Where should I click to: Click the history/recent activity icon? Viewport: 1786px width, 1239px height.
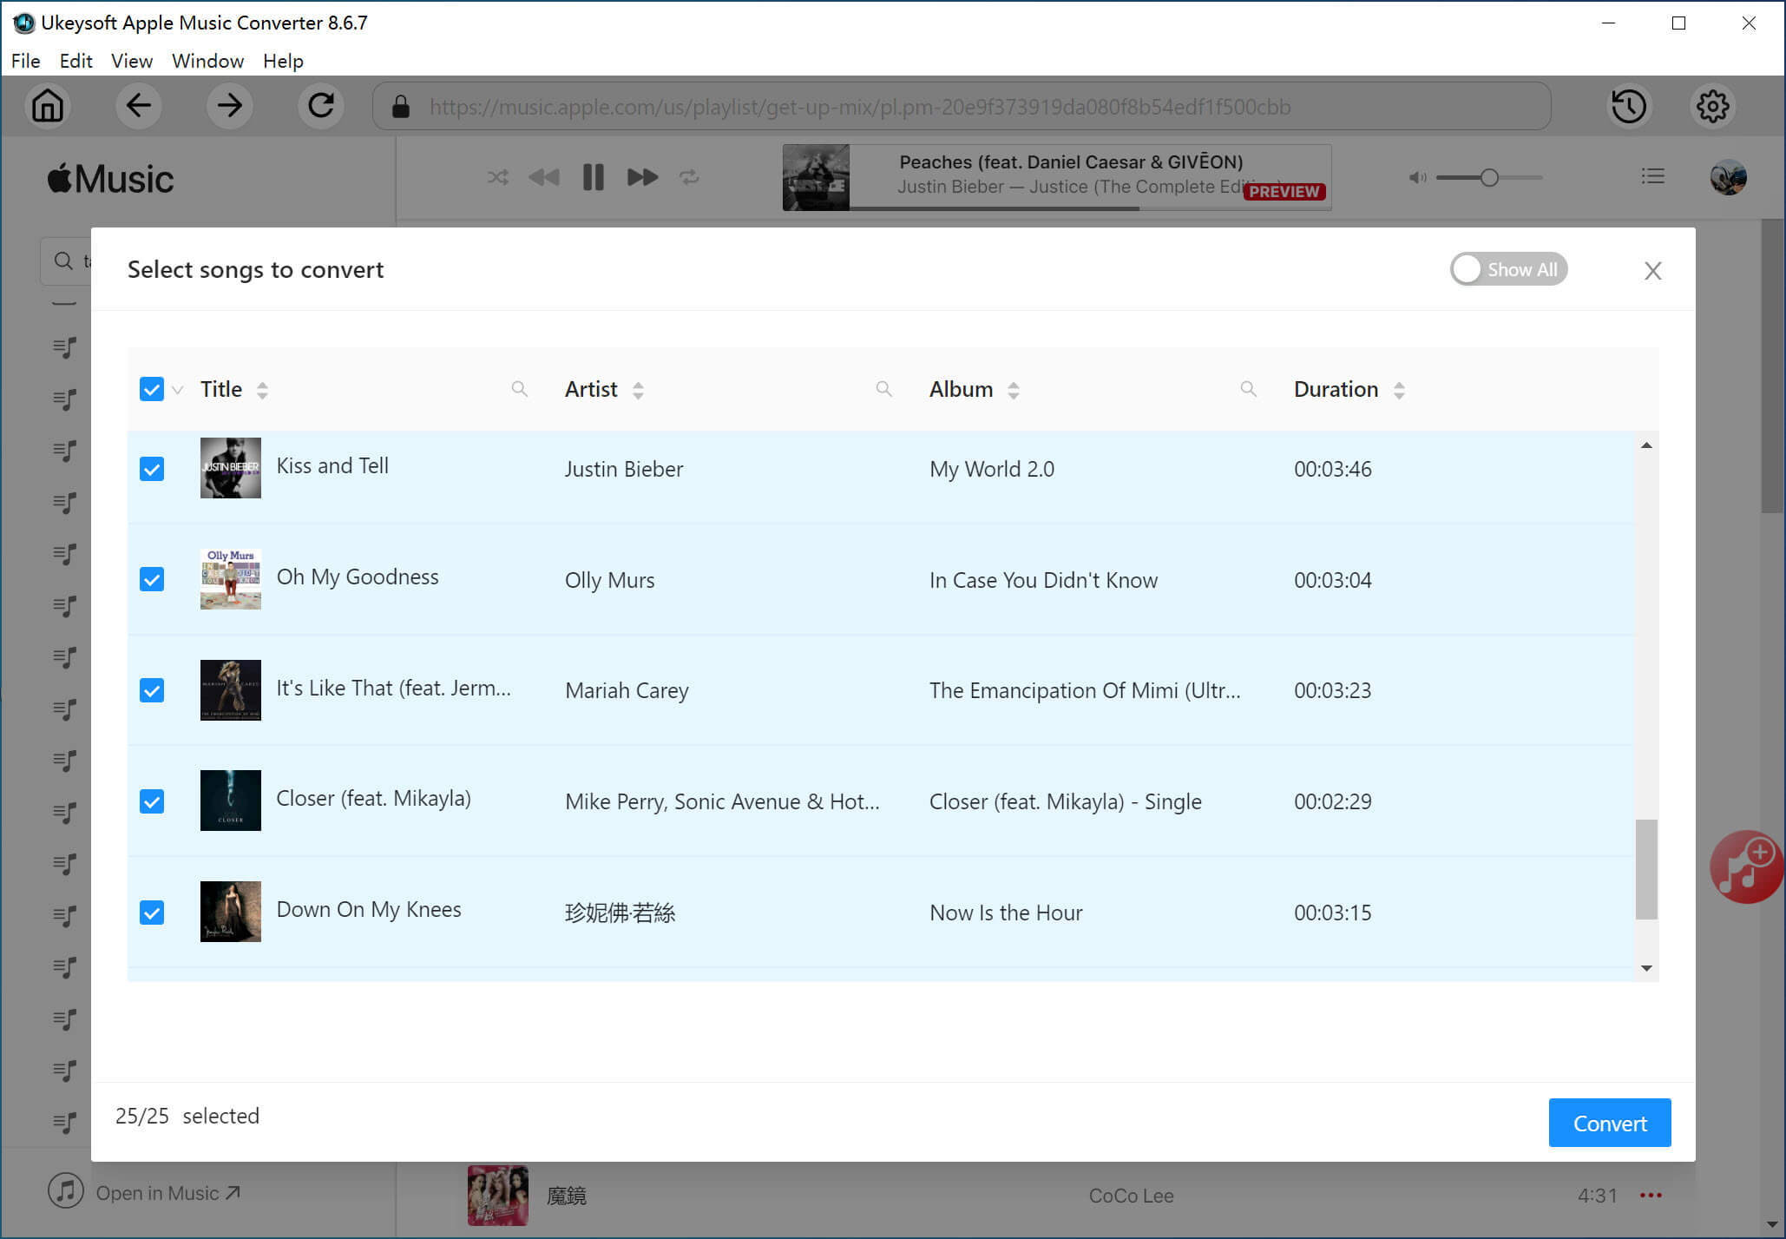tap(1629, 107)
